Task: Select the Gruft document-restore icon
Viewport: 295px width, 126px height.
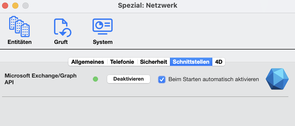Action: [63, 27]
